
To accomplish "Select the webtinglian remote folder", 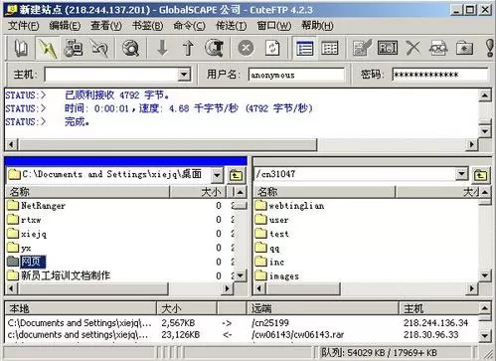I will 290,206.
